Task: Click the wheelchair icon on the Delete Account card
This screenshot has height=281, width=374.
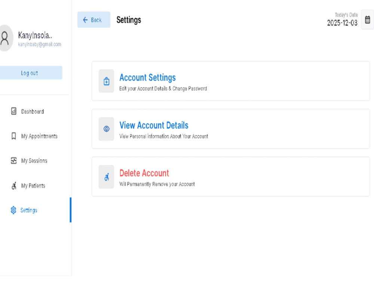Action: (x=106, y=177)
